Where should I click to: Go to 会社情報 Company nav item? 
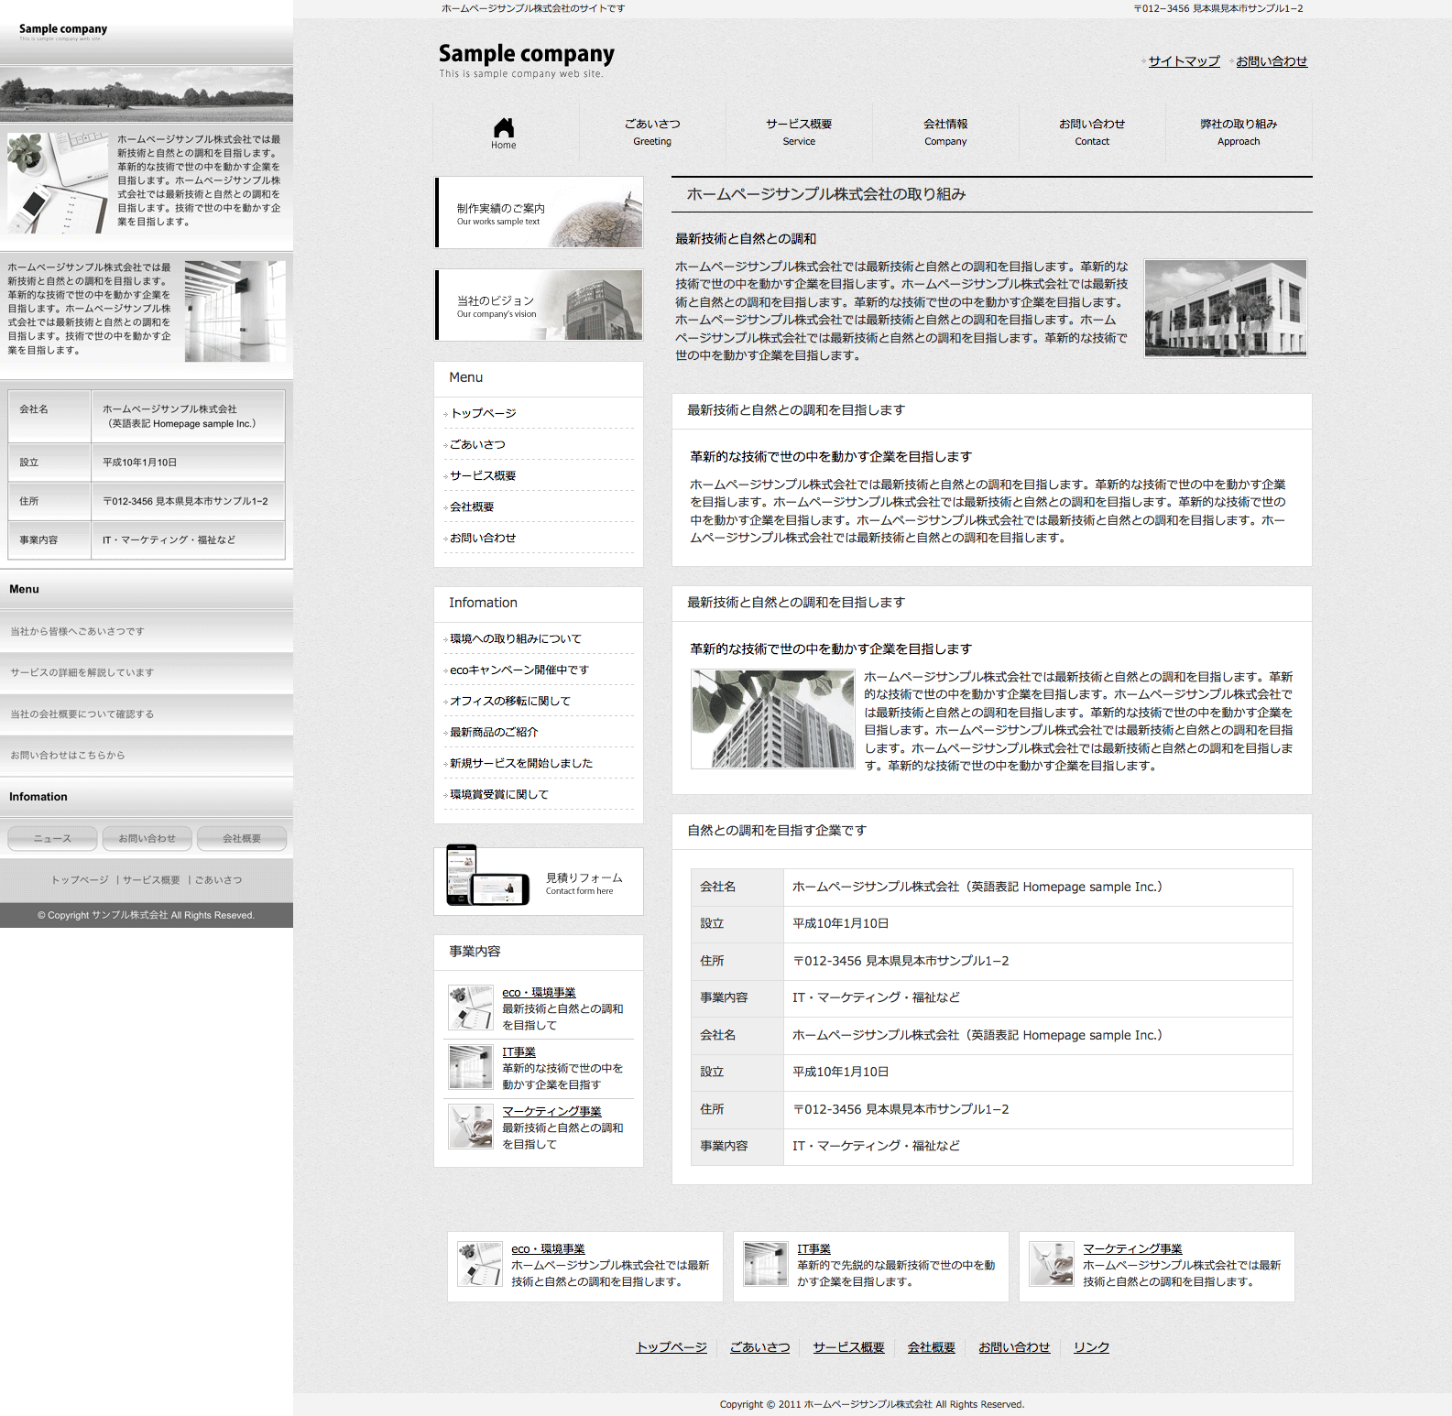945,132
